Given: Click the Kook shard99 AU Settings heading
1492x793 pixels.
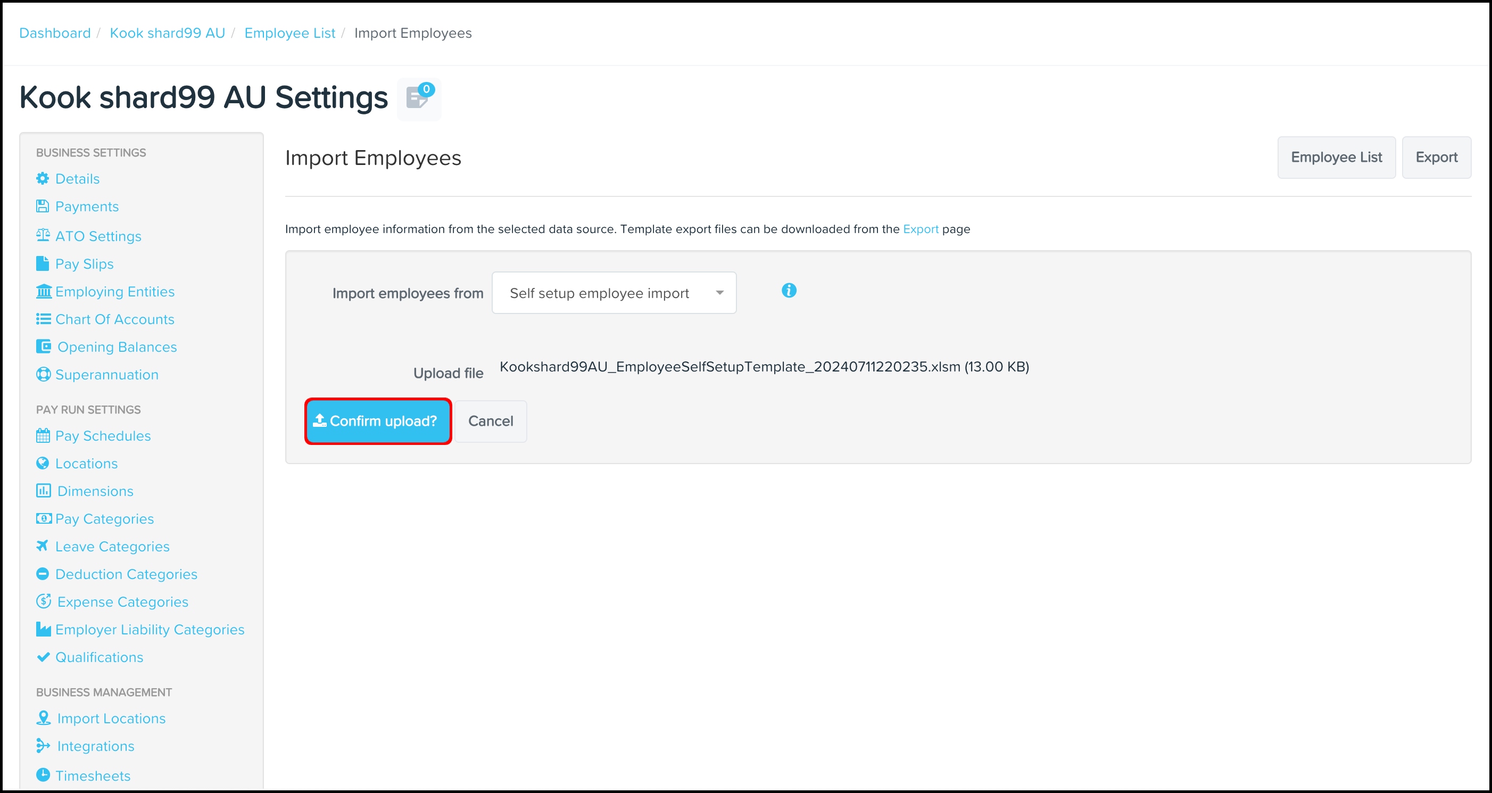Looking at the screenshot, I should [x=204, y=97].
